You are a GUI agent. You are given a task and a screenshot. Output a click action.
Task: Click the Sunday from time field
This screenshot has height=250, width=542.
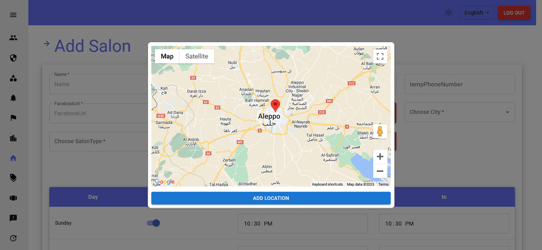point(302,224)
